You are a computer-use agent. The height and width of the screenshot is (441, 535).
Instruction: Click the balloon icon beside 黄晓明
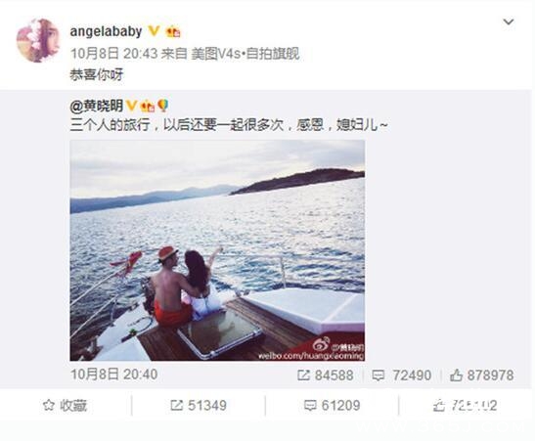tap(163, 106)
